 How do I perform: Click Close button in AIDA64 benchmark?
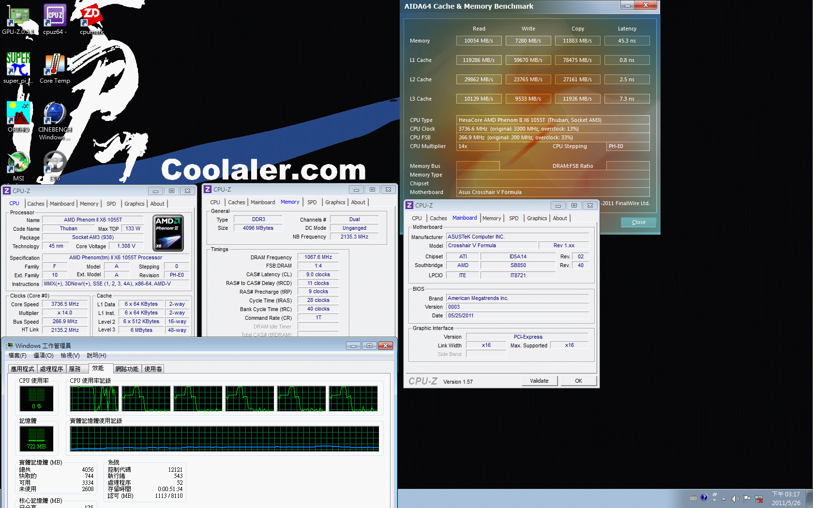638,222
